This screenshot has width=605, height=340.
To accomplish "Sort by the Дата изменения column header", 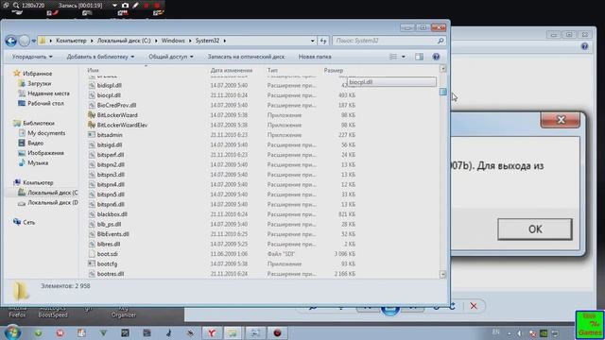I will (x=231, y=70).
